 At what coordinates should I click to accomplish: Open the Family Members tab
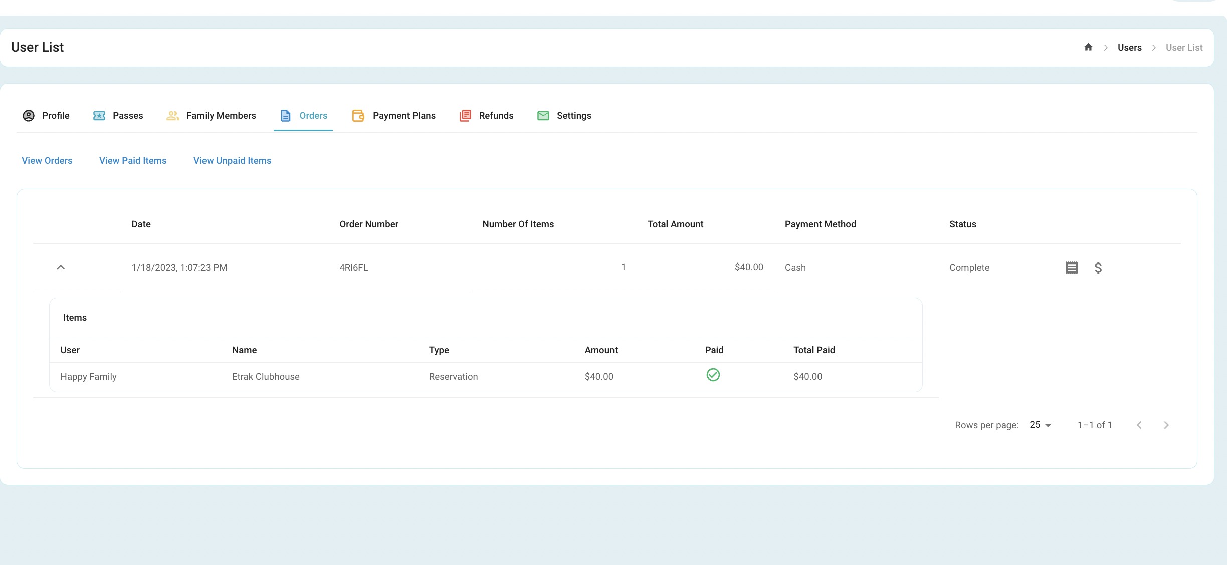click(211, 116)
